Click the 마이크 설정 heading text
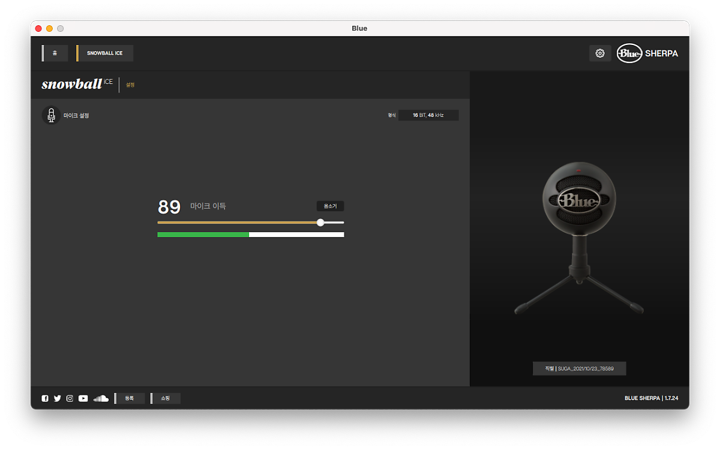 (76, 115)
